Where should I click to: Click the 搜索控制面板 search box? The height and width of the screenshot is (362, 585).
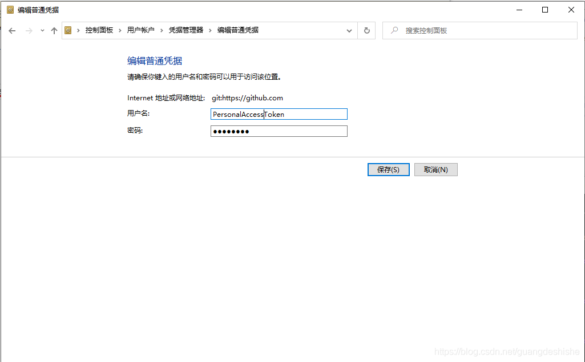pos(480,31)
